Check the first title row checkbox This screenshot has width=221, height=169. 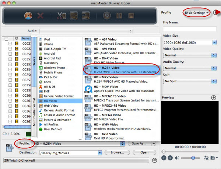pyautogui.click(x=10, y=44)
